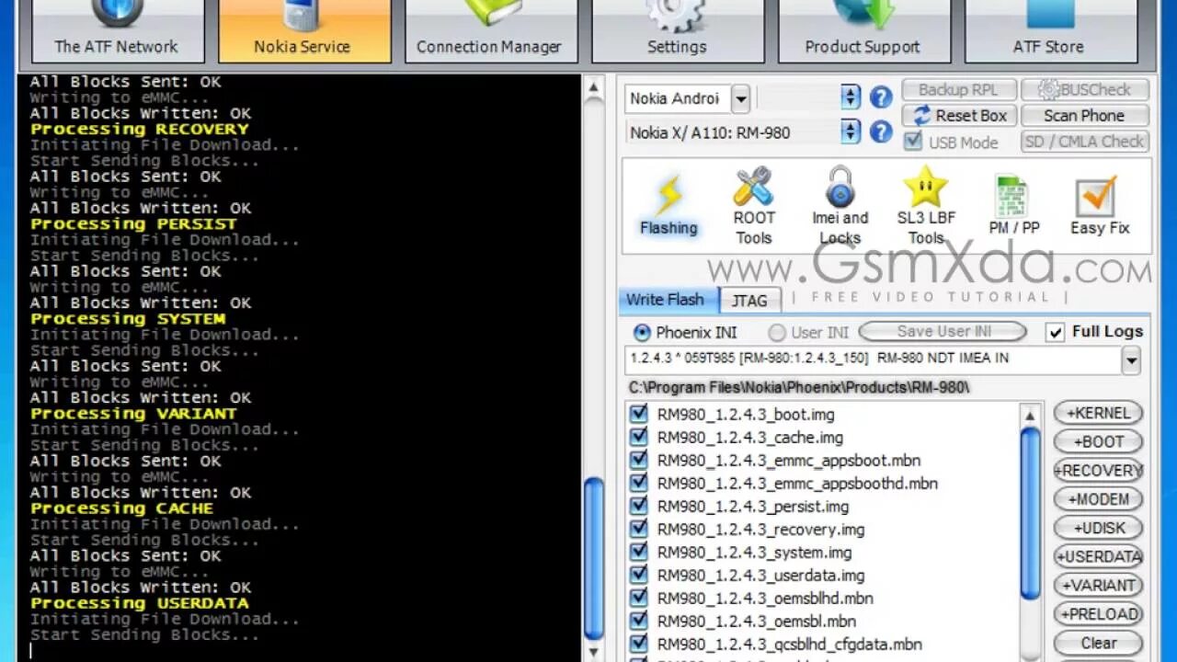The height and width of the screenshot is (662, 1177).
Task: Click the Save User INI button
Action: click(x=943, y=331)
